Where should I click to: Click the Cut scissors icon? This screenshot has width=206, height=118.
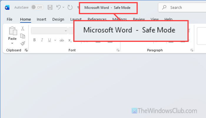pos(23,28)
